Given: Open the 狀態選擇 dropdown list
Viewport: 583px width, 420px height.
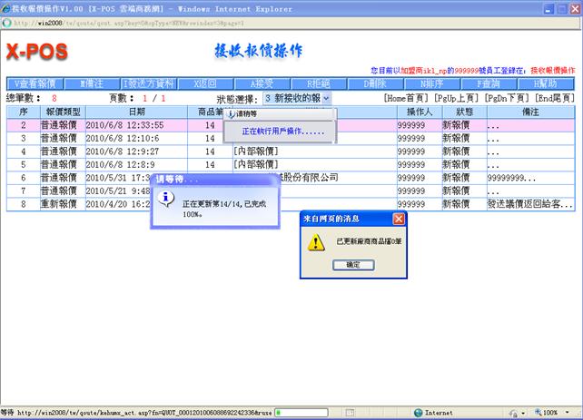Looking at the screenshot, I should tap(325, 98).
